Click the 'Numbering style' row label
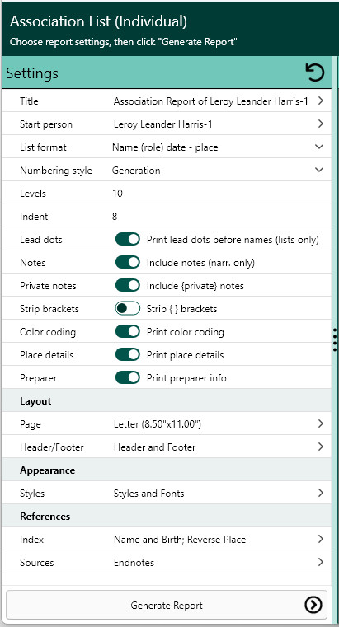The image size is (339, 627). [x=56, y=171]
